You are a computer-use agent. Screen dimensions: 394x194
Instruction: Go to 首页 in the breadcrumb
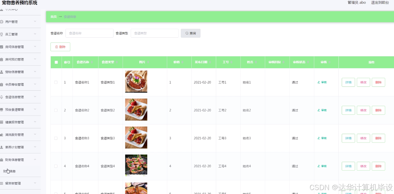(53, 17)
